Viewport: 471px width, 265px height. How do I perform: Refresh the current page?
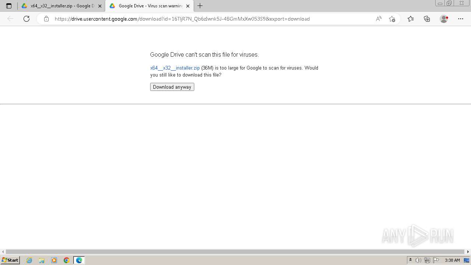[26, 19]
